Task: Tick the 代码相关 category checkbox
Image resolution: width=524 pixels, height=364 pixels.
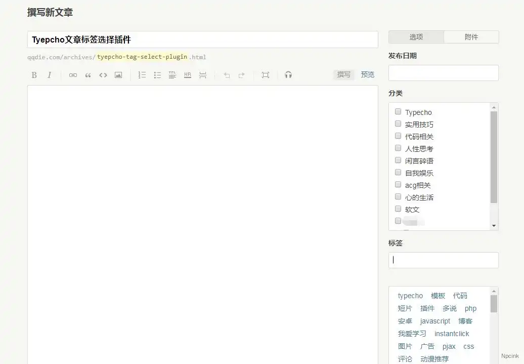Action: coord(398,136)
